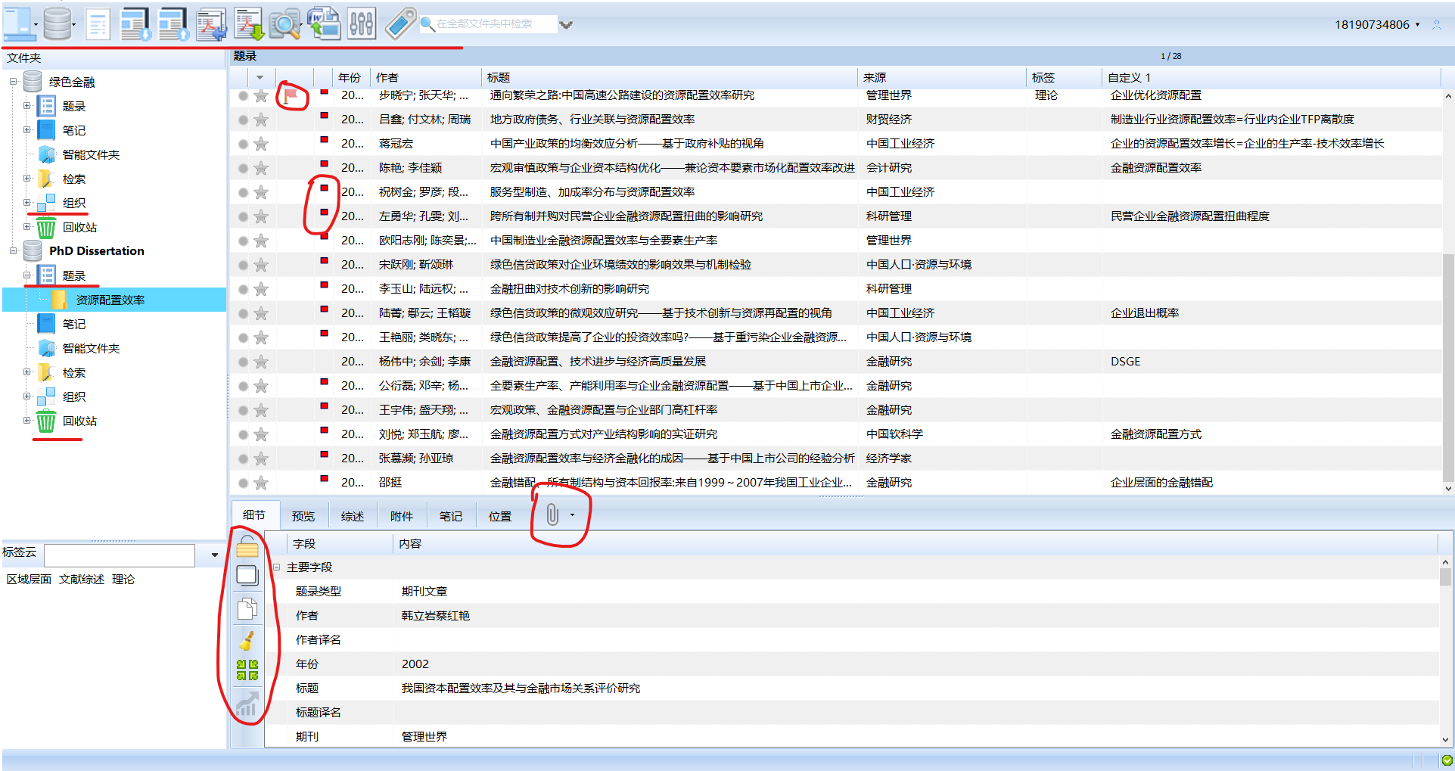Click the broom clean-up icon in detail panel
Image resolution: width=1455 pixels, height=771 pixels.
pyautogui.click(x=247, y=641)
